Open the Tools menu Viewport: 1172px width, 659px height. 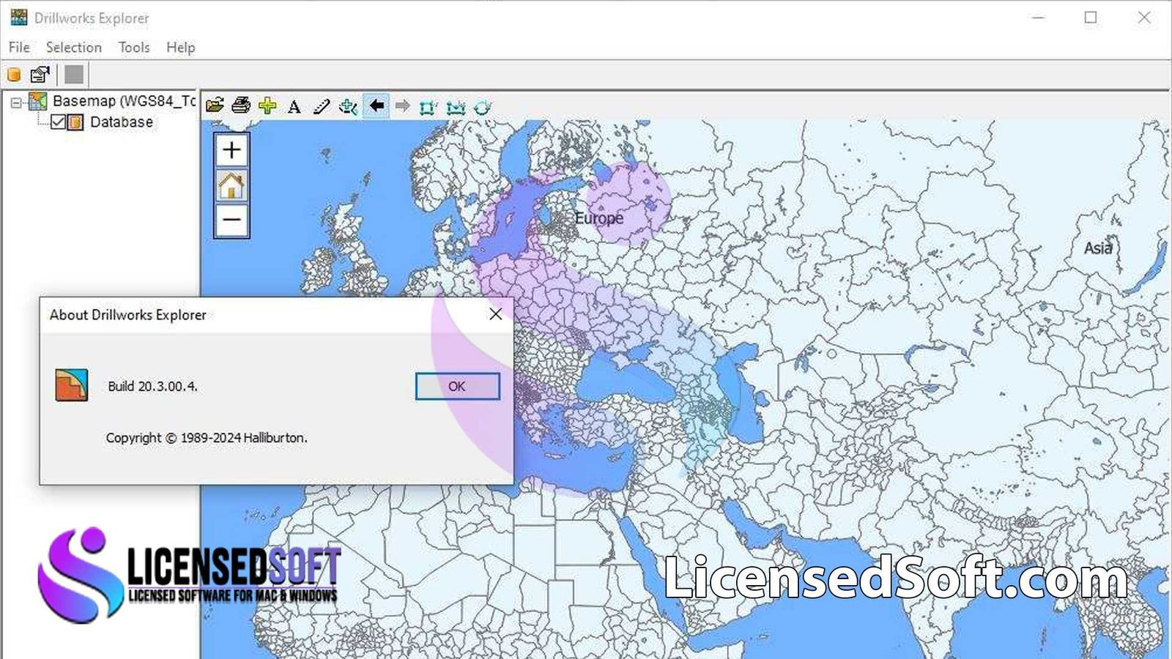(x=133, y=47)
